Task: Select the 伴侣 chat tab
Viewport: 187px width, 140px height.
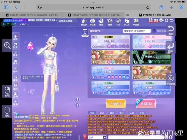Action: click(x=142, y=113)
